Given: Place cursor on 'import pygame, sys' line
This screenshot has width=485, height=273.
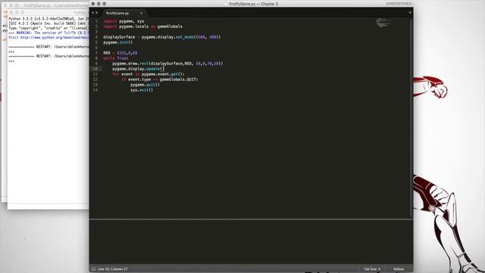Looking at the screenshot, I should pyautogui.click(x=124, y=21).
